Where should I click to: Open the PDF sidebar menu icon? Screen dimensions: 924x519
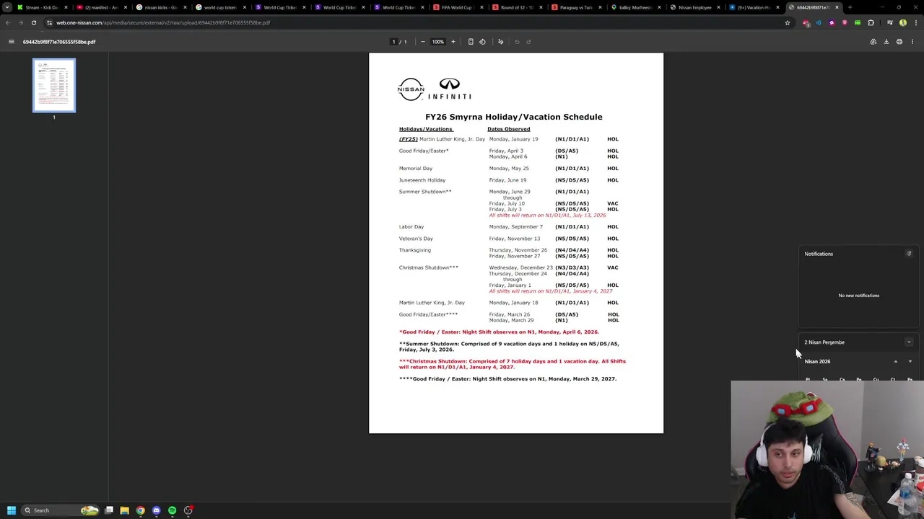pyautogui.click(x=11, y=42)
